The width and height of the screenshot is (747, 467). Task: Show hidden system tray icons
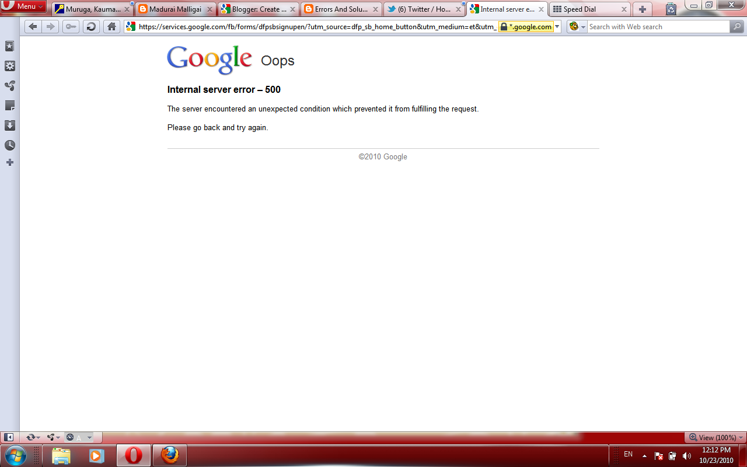645,455
